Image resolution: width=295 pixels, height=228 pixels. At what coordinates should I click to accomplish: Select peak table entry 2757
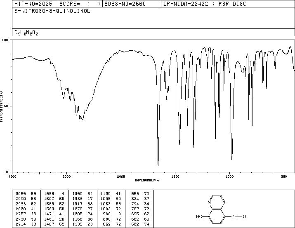[26, 214]
